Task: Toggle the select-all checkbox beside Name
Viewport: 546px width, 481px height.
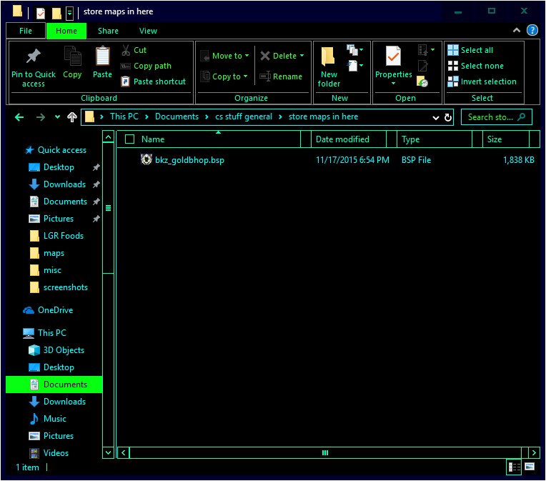Action: click(129, 139)
